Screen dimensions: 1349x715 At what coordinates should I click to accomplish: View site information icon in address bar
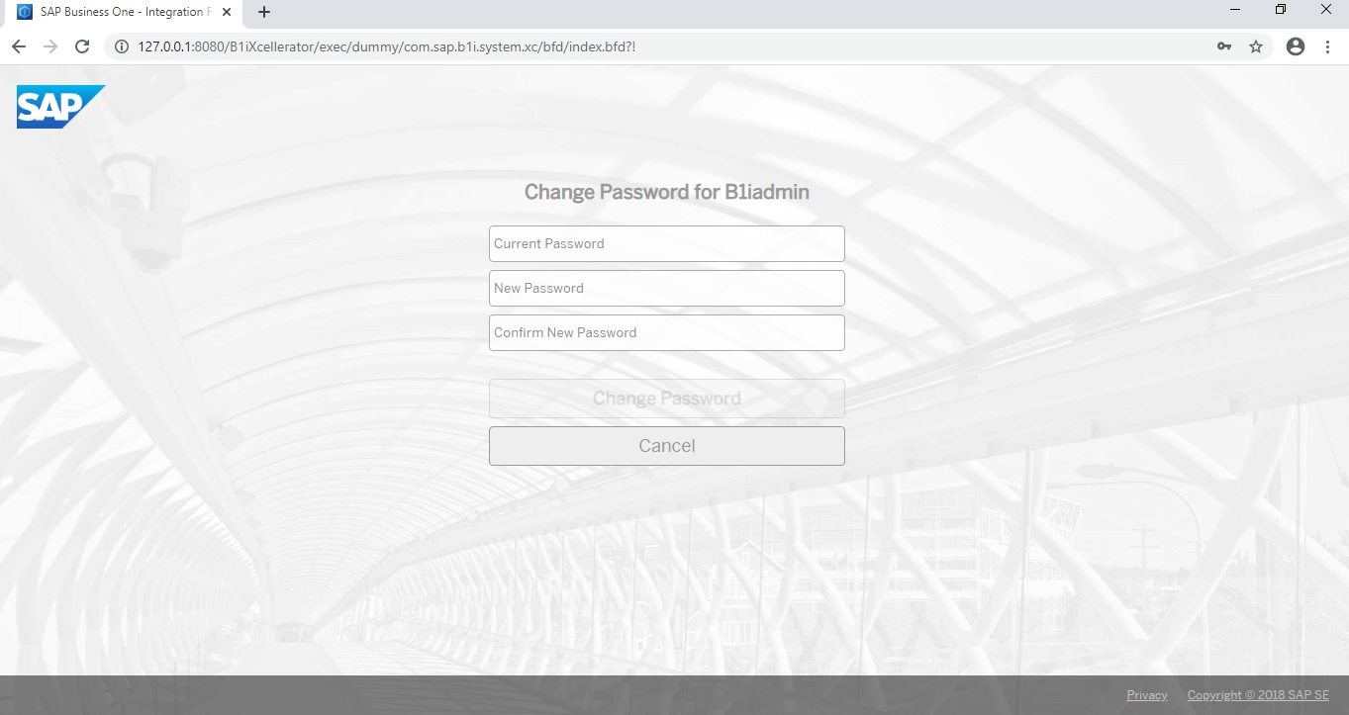[x=122, y=46]
